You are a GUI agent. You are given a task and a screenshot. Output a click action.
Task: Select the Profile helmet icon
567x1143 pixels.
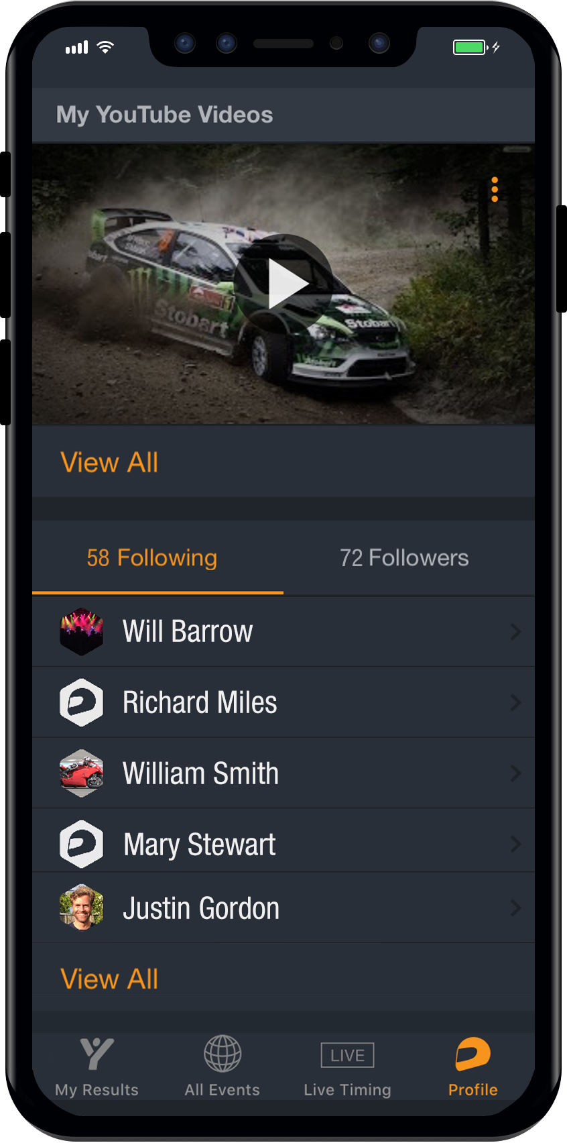pos(473,1054)
